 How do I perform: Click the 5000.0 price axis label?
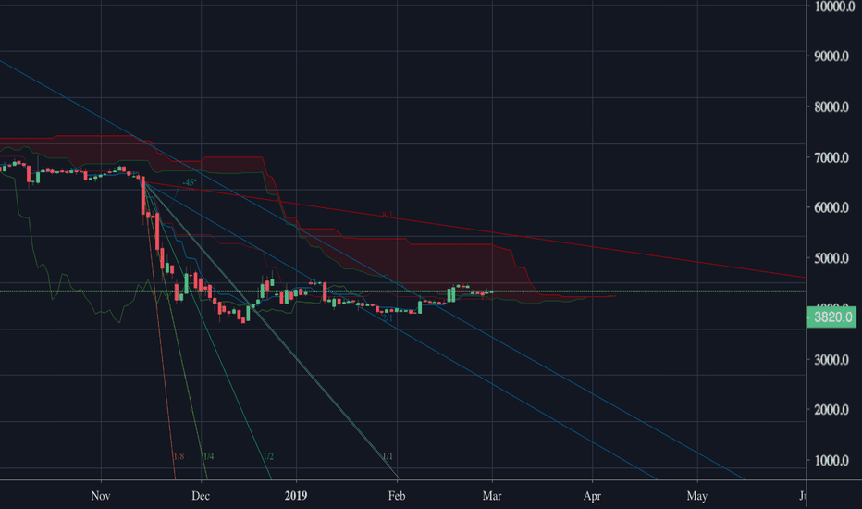coord(831,258)
